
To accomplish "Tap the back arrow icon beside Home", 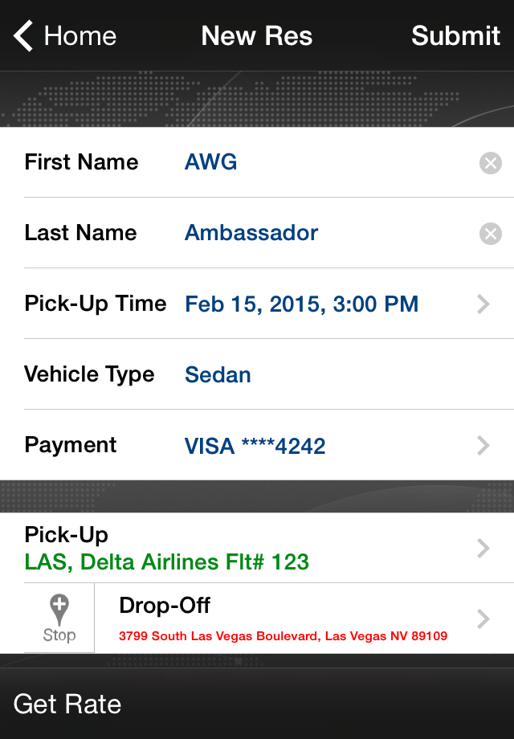I will click(23, 36).
